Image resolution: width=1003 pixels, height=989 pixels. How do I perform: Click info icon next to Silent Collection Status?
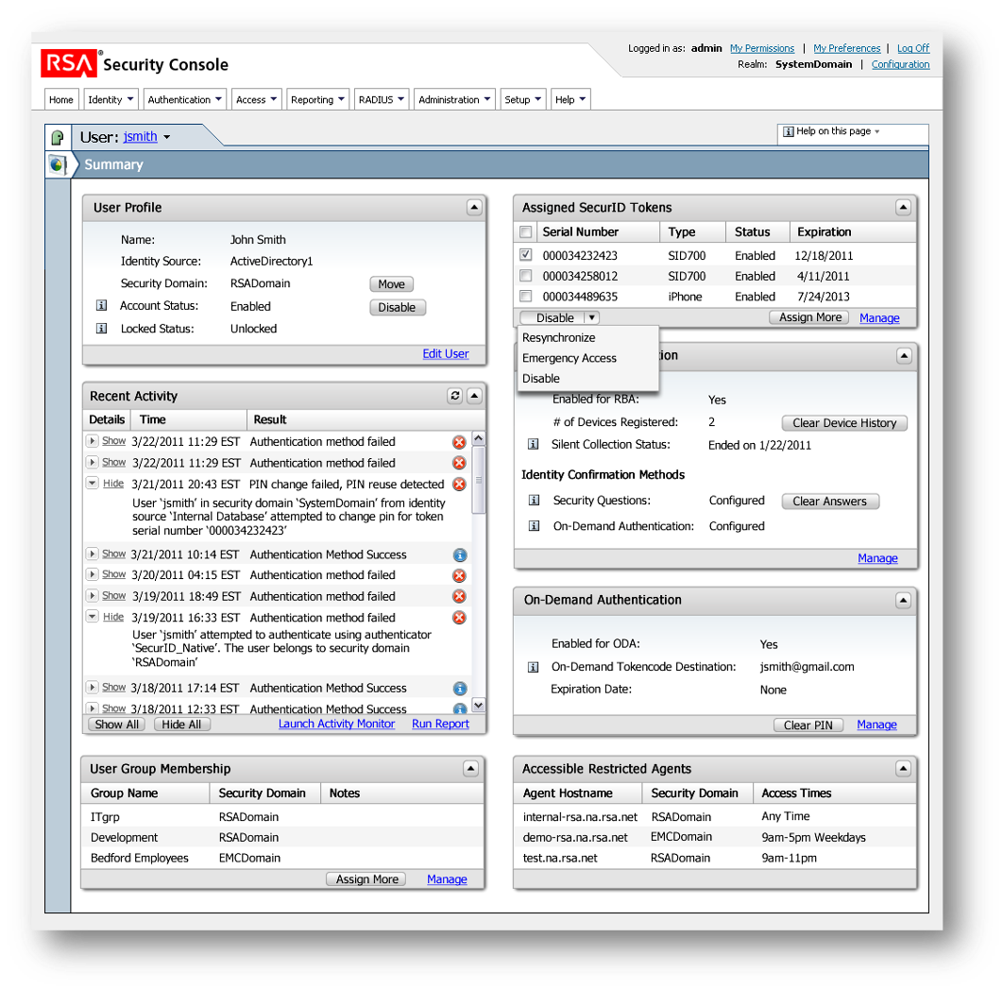coord(533,444)
